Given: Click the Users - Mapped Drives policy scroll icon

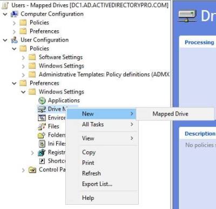Looking at the screenshot, I should (5, 5).
